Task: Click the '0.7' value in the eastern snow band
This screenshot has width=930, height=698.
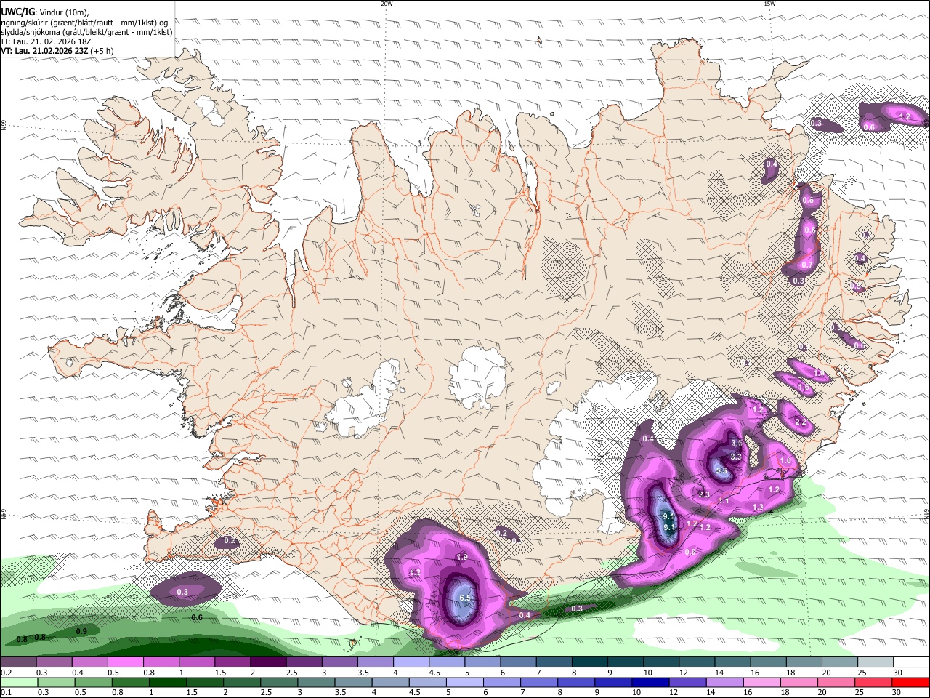Action: click(806, 265)
